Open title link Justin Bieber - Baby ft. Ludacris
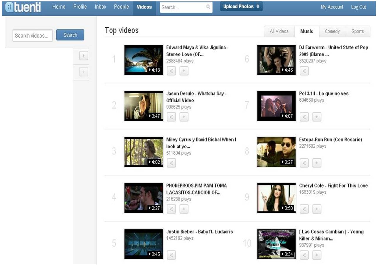Viewport: 378px width, 265px height. (x=200, y=232)
